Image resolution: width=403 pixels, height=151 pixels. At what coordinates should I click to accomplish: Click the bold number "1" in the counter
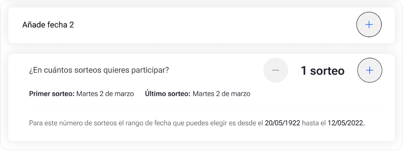click(303, 70)
